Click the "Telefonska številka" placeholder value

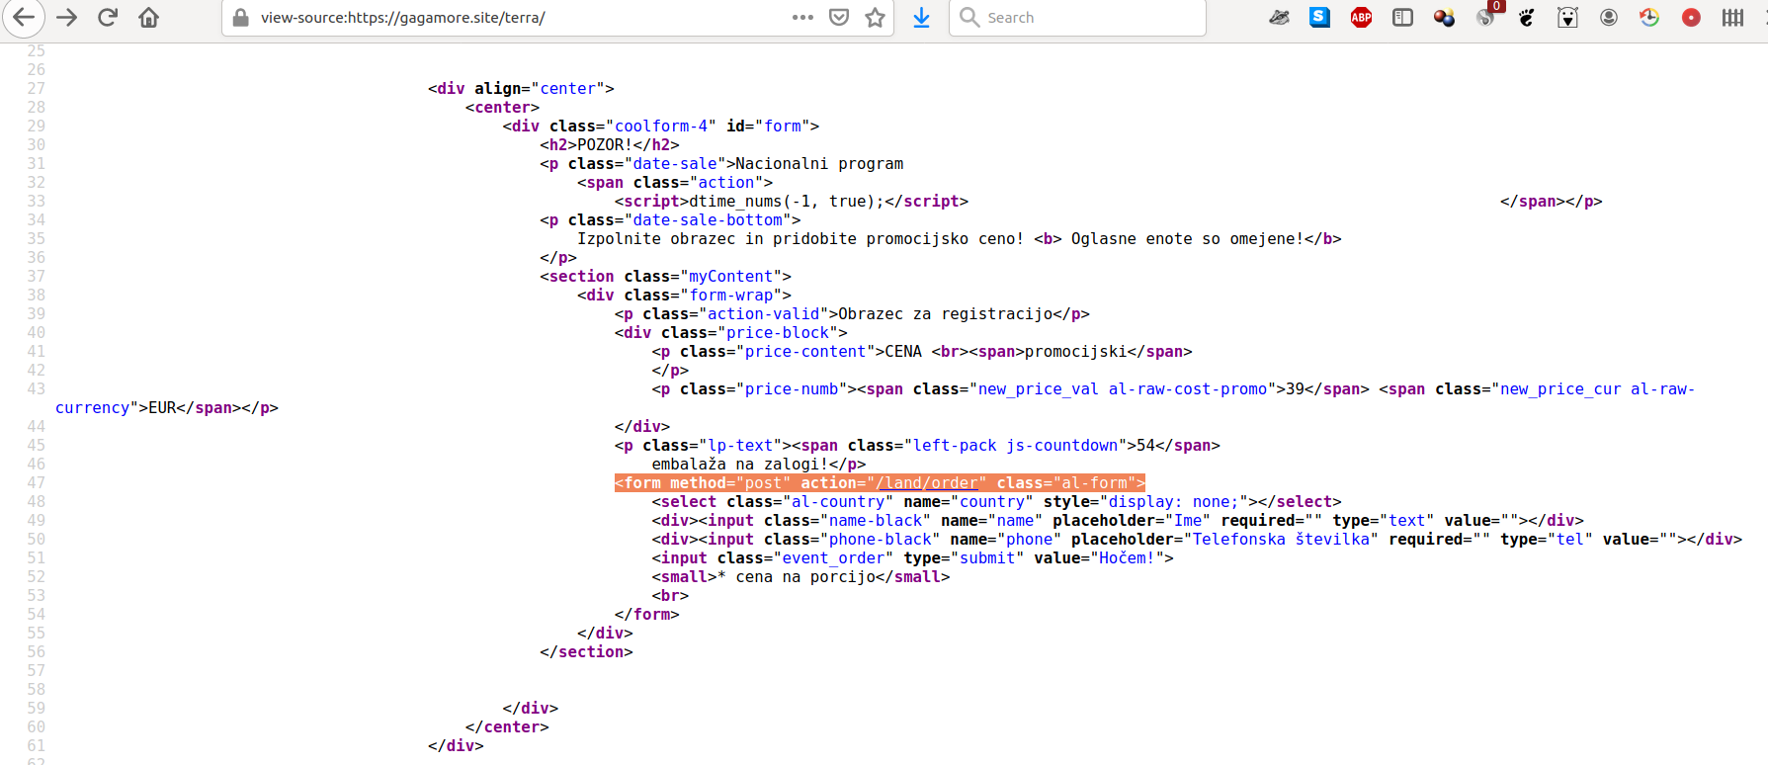(1281, 540)
